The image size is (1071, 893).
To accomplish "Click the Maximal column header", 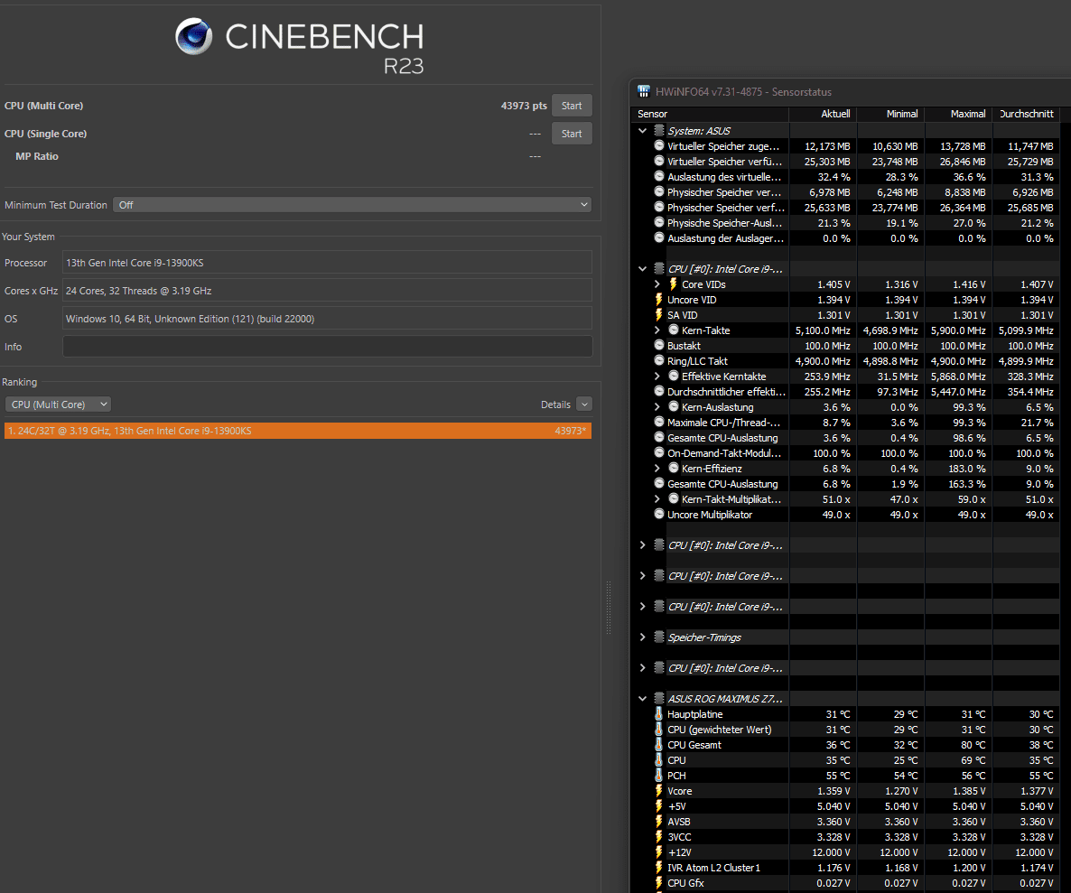I will 958,114.
